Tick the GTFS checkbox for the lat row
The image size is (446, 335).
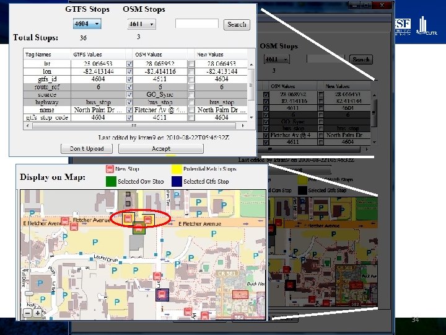point(129,64)
